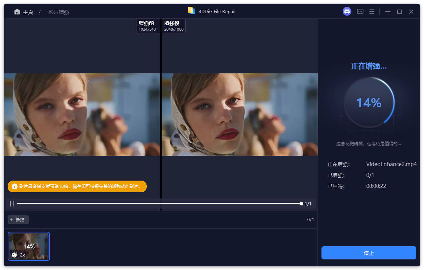The width and height of the screenshot is (424, 270).
Task: Click the filename VideoEnhance2.mp4
Action: click(x=392, y=164)
